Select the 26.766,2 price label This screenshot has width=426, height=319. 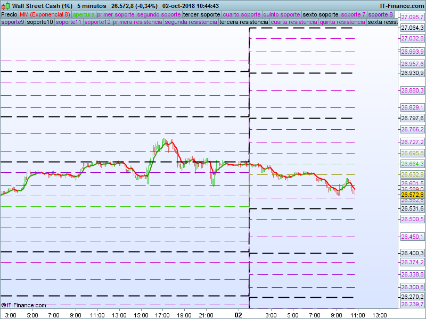(412, 129)
